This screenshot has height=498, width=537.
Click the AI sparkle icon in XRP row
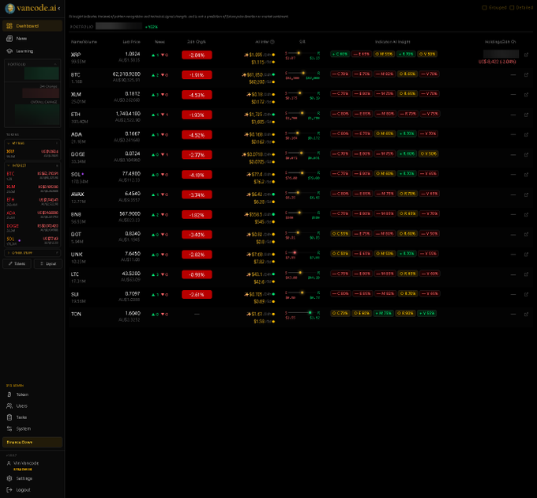point(246,55)
